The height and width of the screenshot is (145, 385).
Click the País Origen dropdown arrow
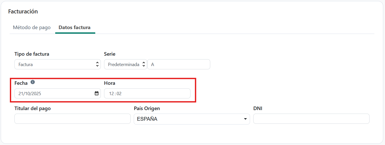pyautogui.click(x=245, y=119)
